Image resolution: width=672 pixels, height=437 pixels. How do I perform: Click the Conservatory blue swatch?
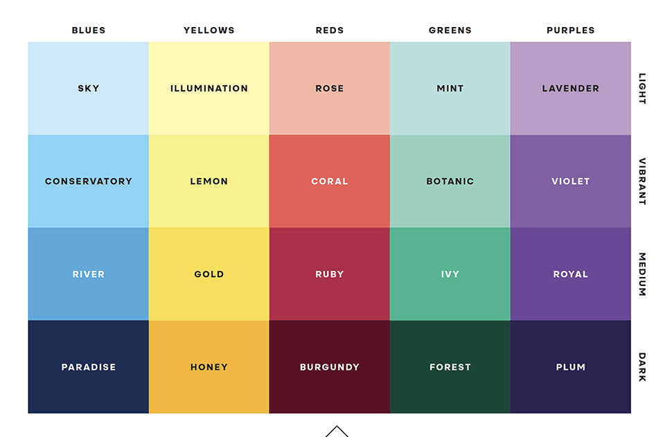(88, 181)
